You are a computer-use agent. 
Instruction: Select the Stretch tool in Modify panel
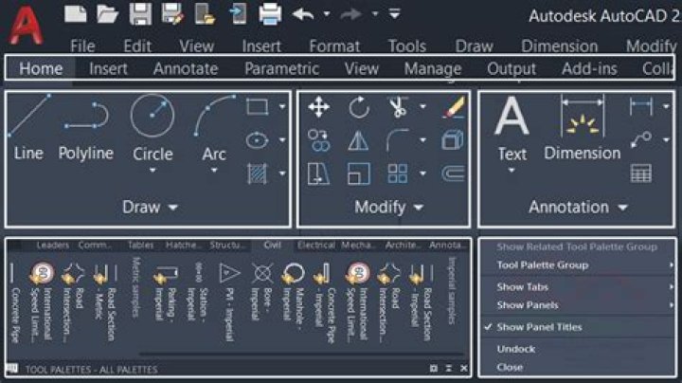319,174
